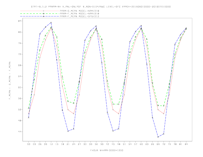Click the green NAM circle marker at hour 48
The width and height of the screenshot is (203, 157).
[119, 104]
